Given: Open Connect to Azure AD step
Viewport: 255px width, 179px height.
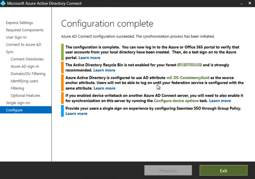Looking at the screenshot, I should click(23, 44).
